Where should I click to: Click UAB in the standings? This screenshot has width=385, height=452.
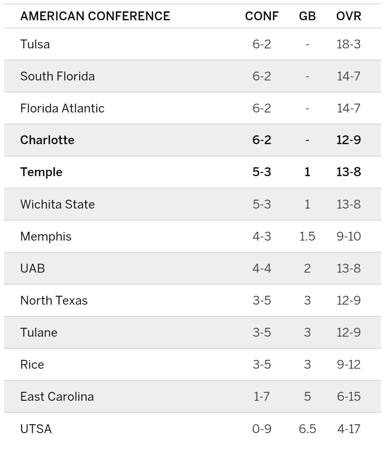click(x=32, y=268)
